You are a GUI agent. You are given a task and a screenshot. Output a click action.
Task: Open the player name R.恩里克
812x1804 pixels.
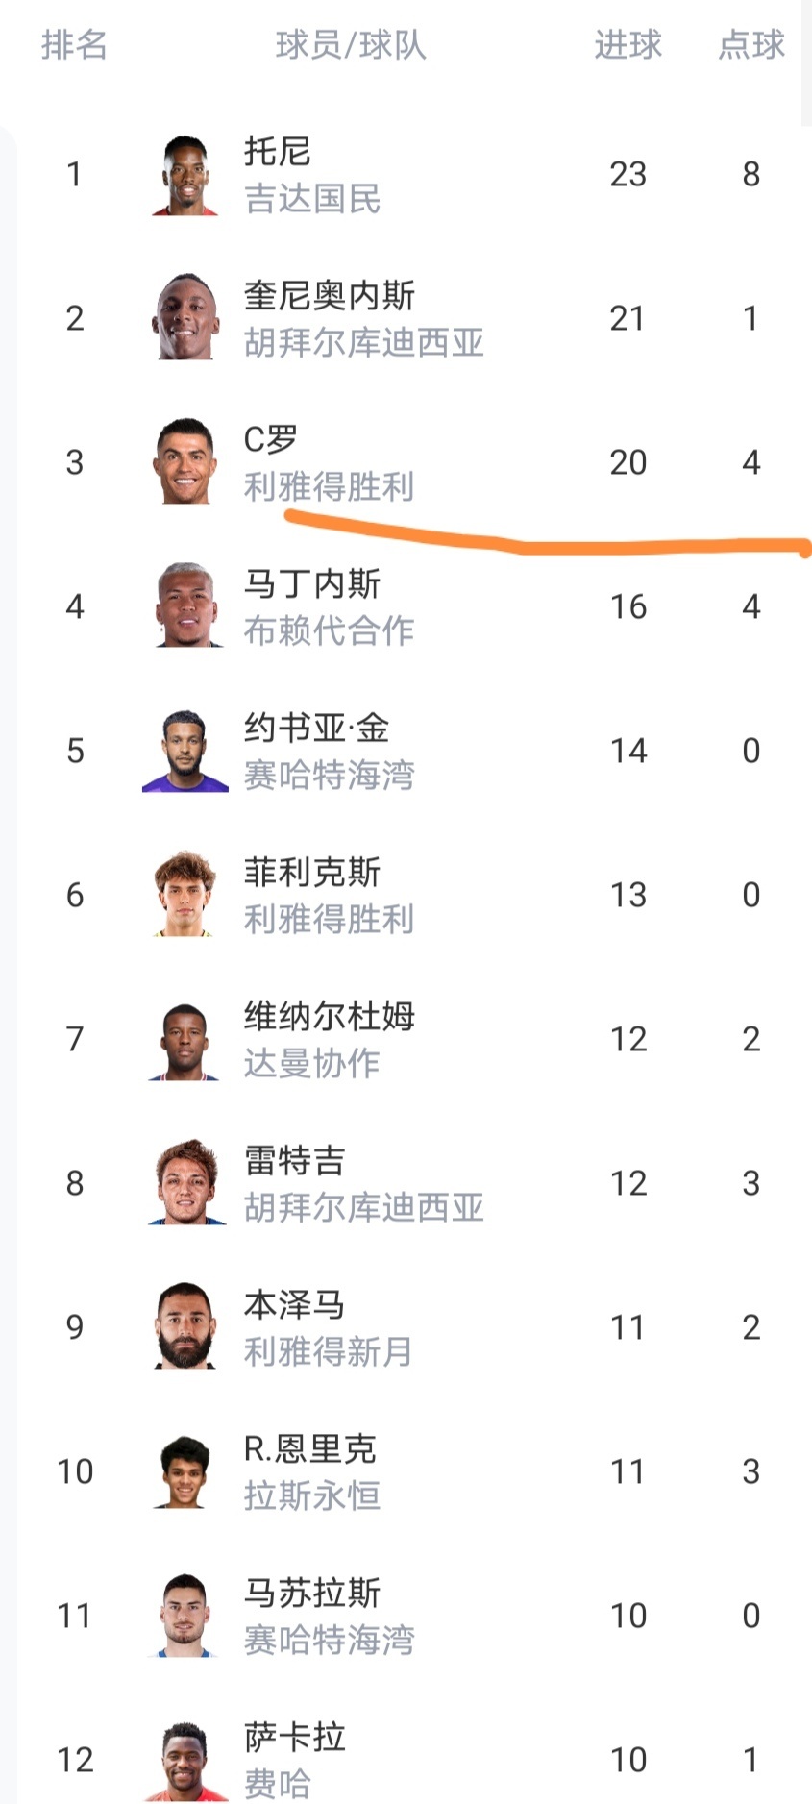click(x=309, y=1448)
